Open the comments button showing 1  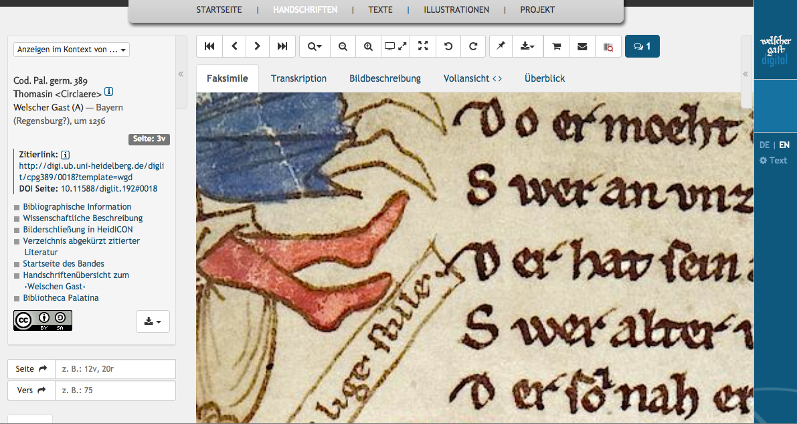pyautogui.click(x=642, y=46)
